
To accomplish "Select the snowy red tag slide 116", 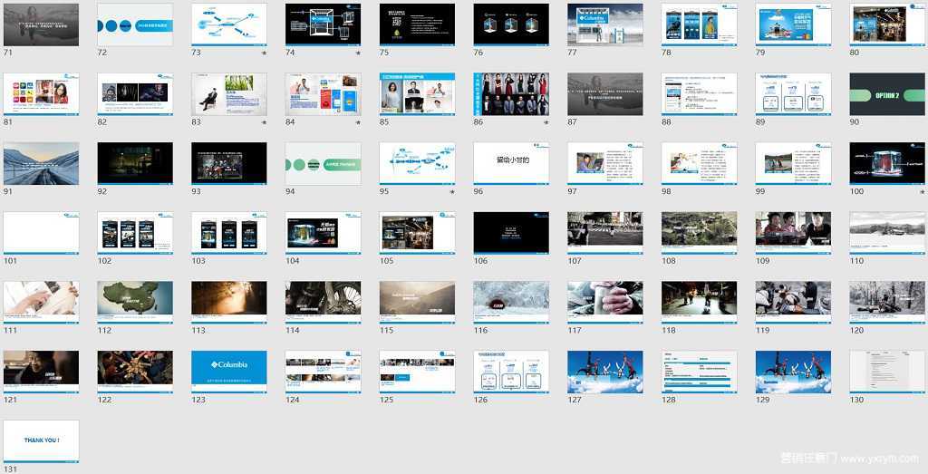I will (x=510, y=302).
